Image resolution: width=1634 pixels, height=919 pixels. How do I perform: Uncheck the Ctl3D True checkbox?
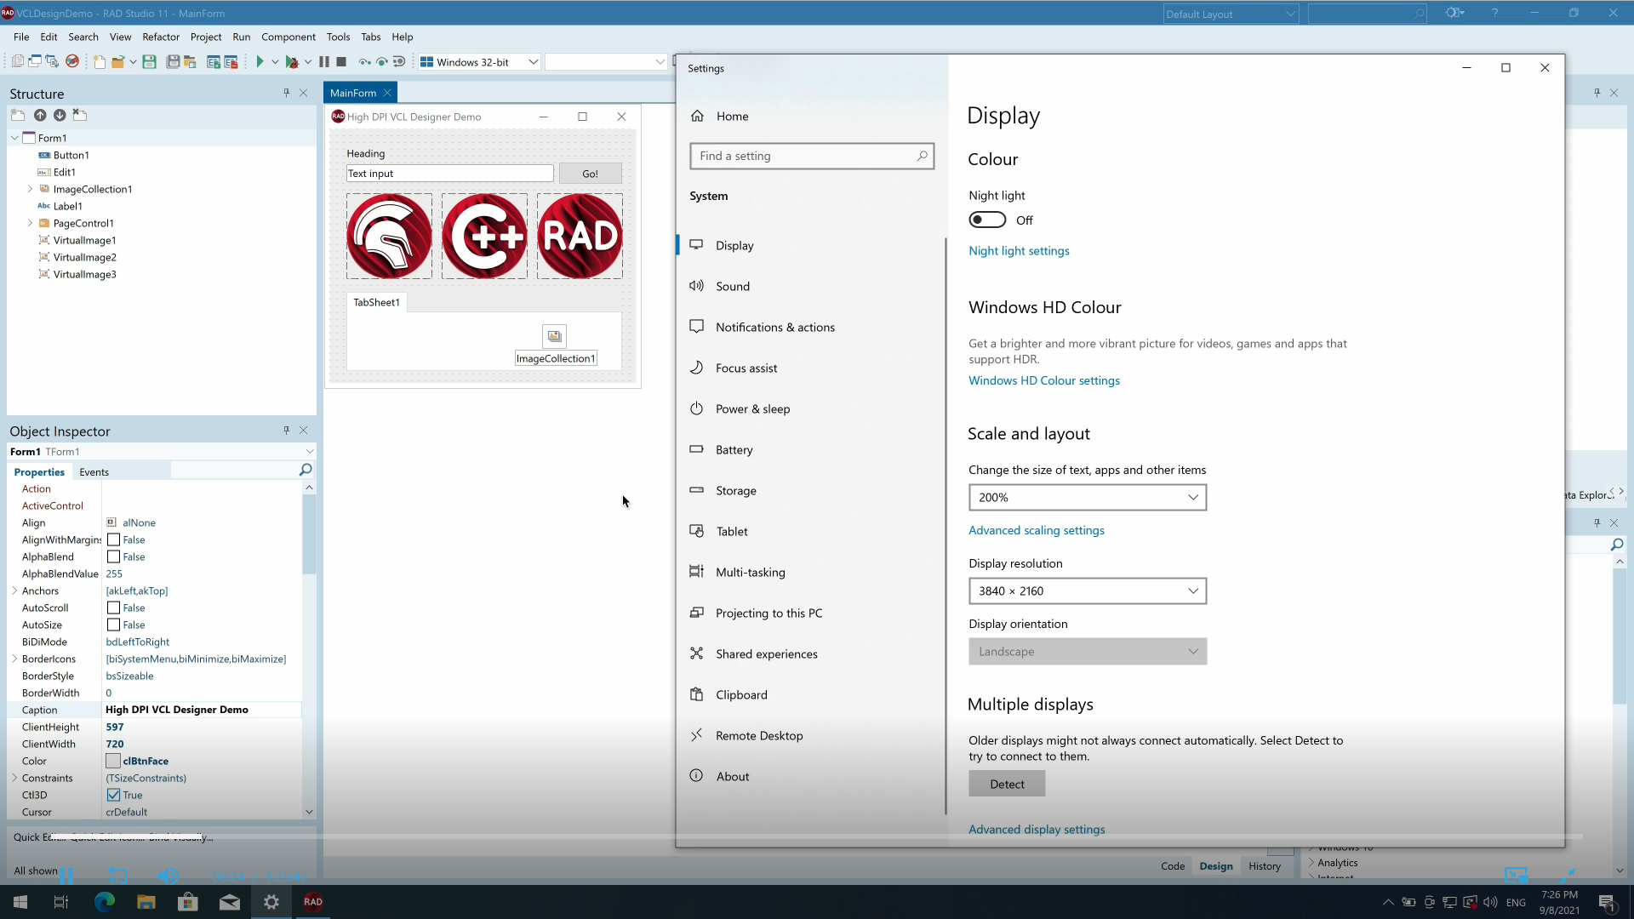pyautogui.click(x=114, y=795)
